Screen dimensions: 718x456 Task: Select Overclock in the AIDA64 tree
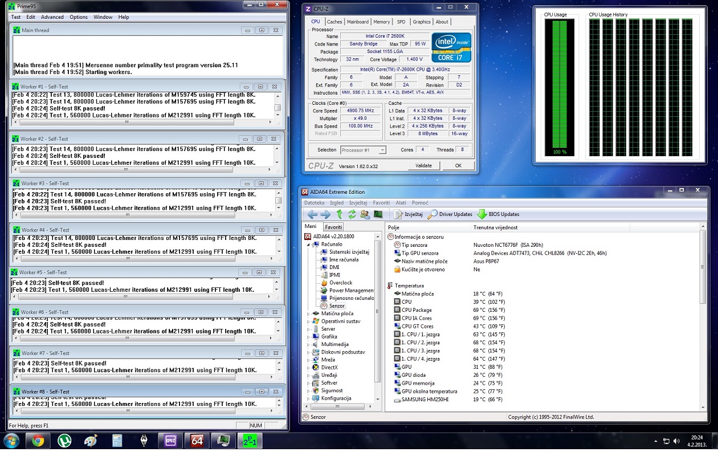[340, 283]
